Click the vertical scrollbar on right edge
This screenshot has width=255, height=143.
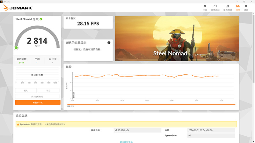pyautogui.click(x=253, y=49)
